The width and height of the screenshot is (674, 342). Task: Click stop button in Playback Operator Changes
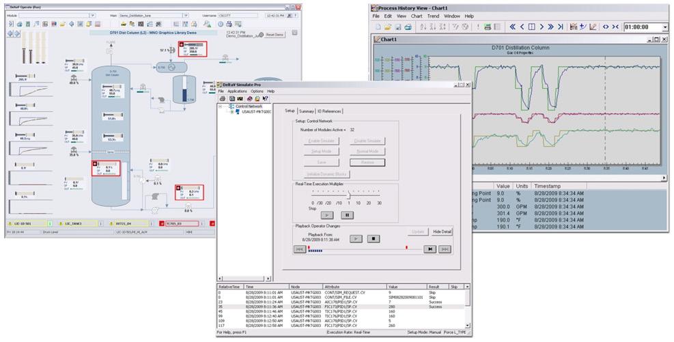click(374, 238)
